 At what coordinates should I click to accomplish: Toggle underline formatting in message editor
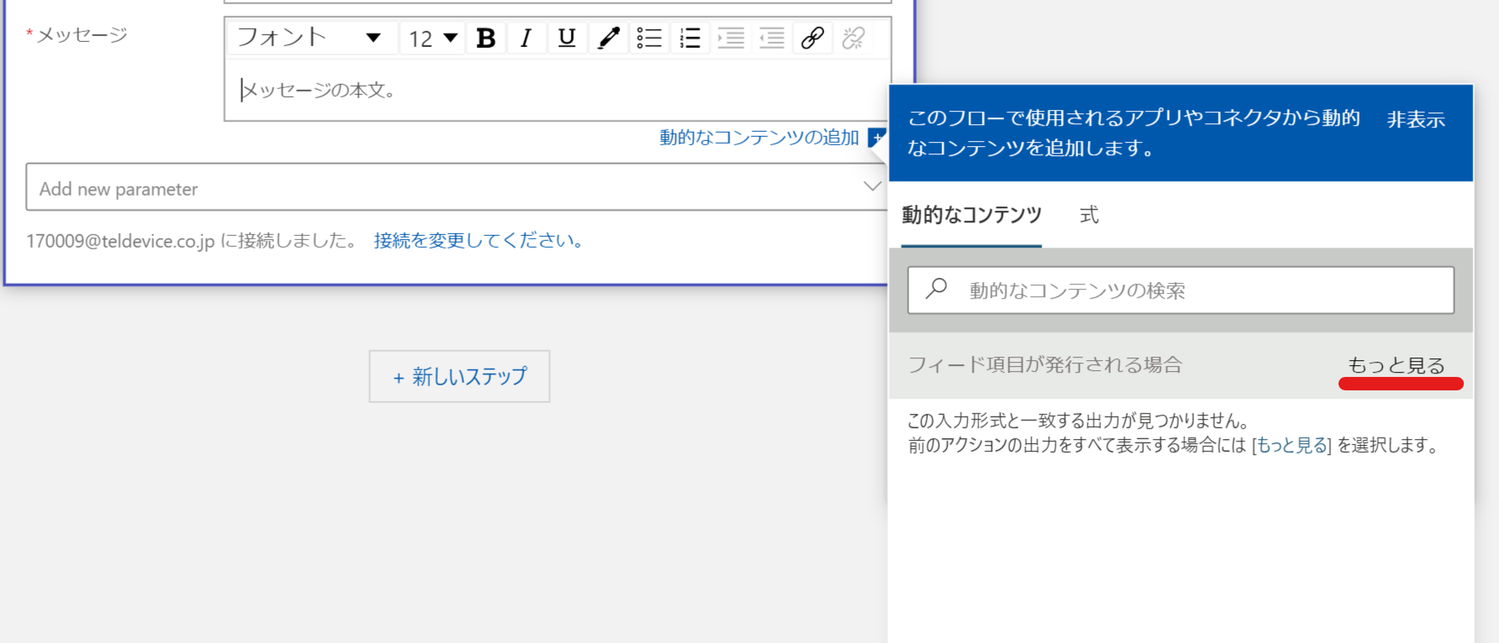tap(567, 38)
